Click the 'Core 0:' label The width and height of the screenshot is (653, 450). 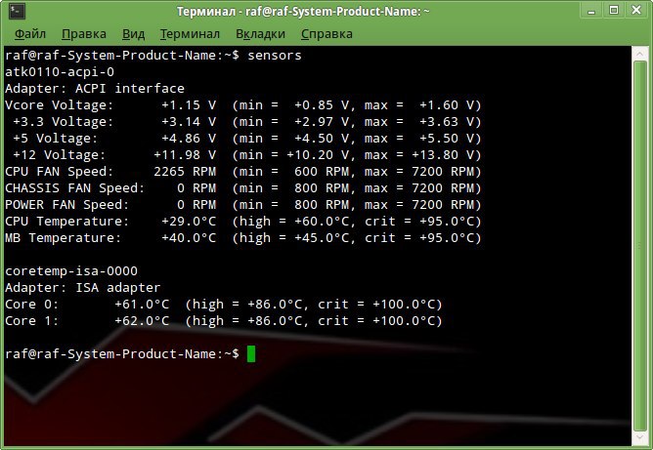(31, 305)
